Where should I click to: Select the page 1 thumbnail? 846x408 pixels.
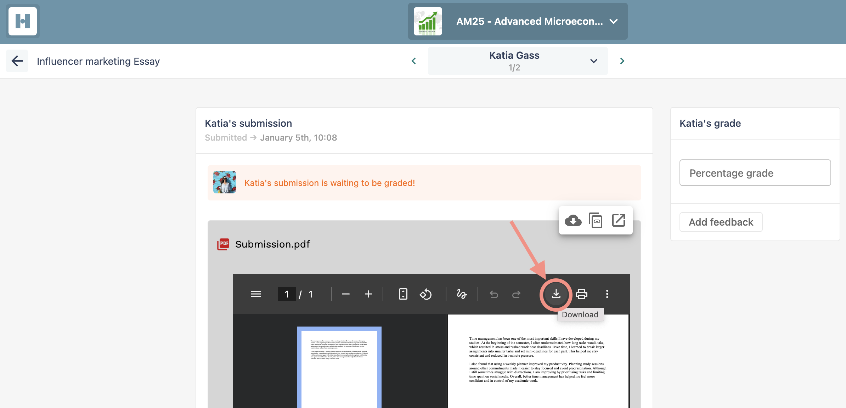pyautogui.click(x=339, y=367)
